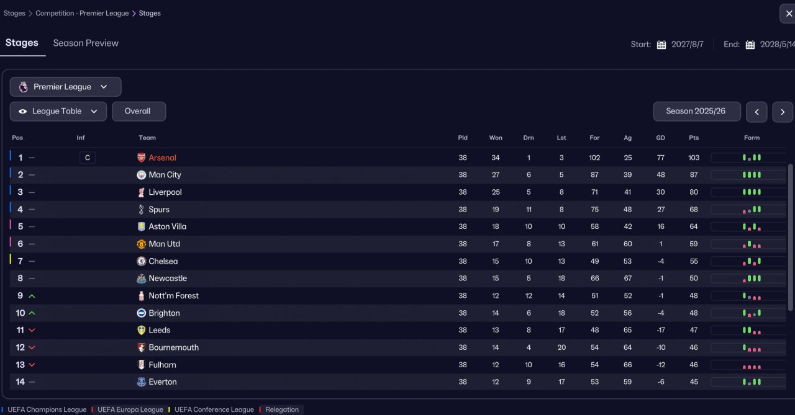The image size is (795, 415).
Task: Click the Brighton club badge
Action: tap(141, 313)
